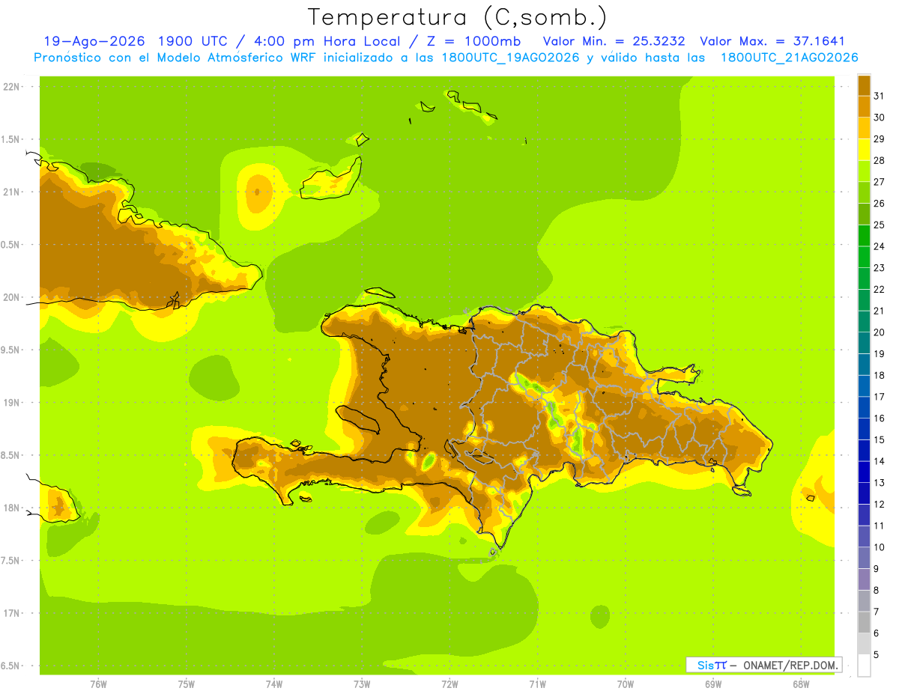Click the 'Valor Max. = 37.1641' text
Screen dimensions: 899x694
(772, 41)
